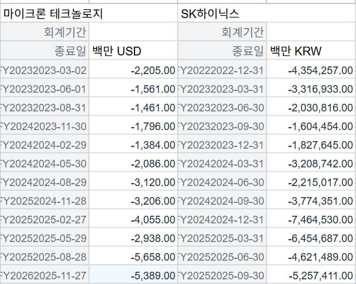Select the date cell 2024-03-31
Viewport: 356px width, 284px height.
[x=222, y=163]
